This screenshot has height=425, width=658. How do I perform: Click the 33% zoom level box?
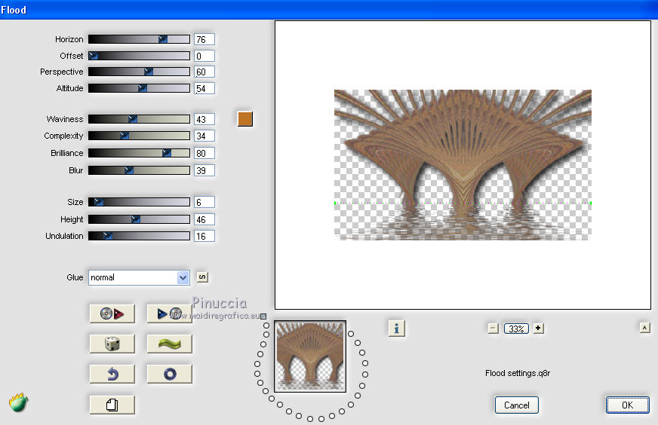point(516,329)
